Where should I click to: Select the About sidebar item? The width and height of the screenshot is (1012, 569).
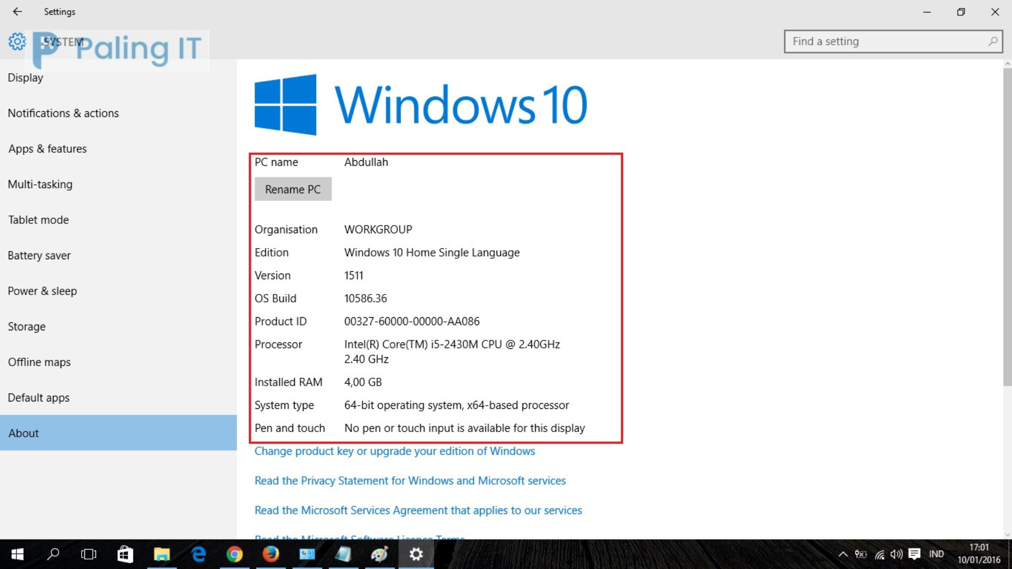click(x=118, y=433)
